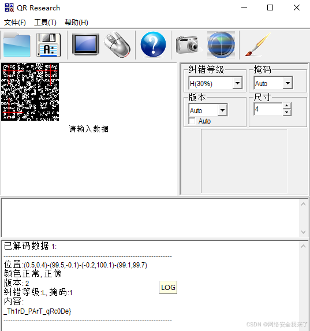The width and height of the screenshot is (310, 331).
Task: Click the LOG button
Action: pyautogui.click(x=168, y=287)
